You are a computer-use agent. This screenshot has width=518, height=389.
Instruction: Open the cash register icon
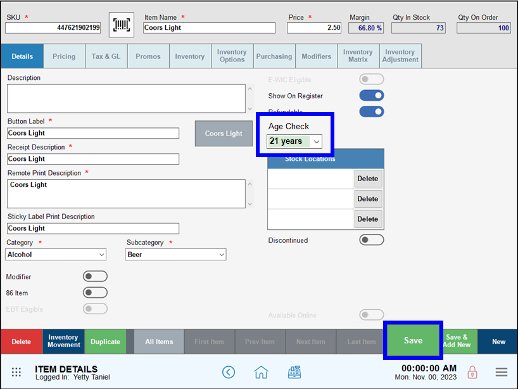click(294, 372)
